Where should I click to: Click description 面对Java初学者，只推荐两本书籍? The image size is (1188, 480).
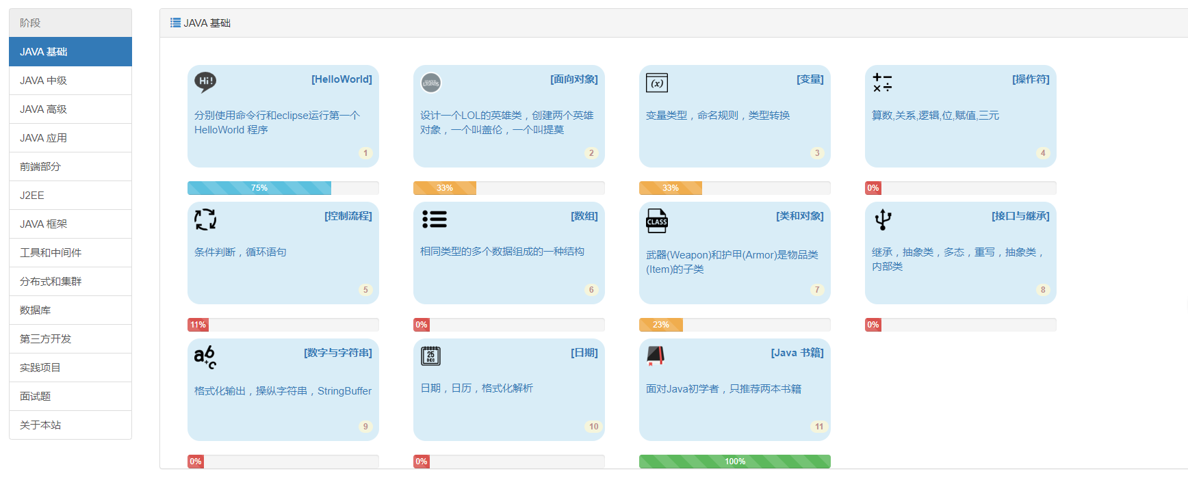click(723, 389)
